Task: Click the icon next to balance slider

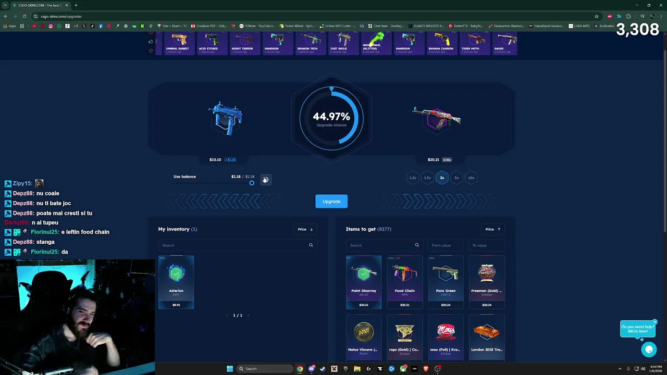Action: click(265, 179)
